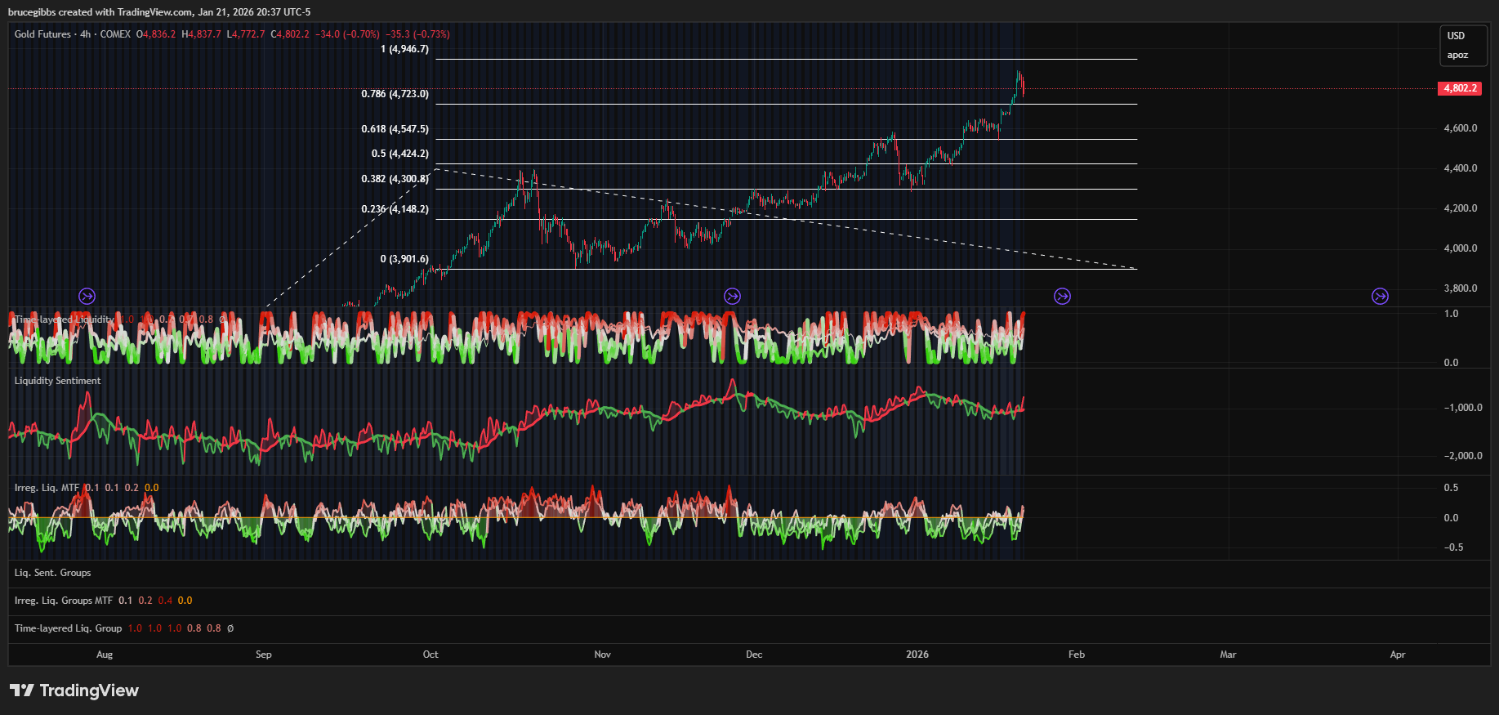Click the leftmost purple contract rollover marker
This screenshot has height=715, width=1499.
pyautogui.click(x=87, y=296)
